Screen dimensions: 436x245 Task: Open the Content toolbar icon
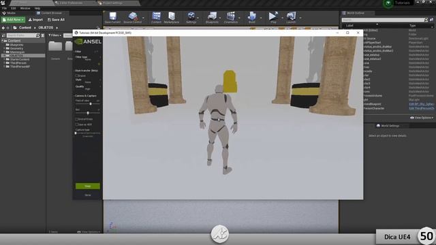tap(156, 16)
